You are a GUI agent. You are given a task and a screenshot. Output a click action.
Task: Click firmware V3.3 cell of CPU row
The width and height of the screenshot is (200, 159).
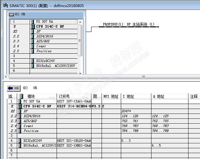tap(97, 106)
